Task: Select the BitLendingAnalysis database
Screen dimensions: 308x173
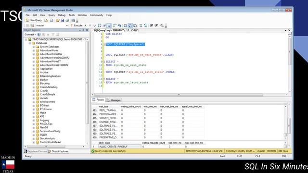Action: tap(50, 76)
